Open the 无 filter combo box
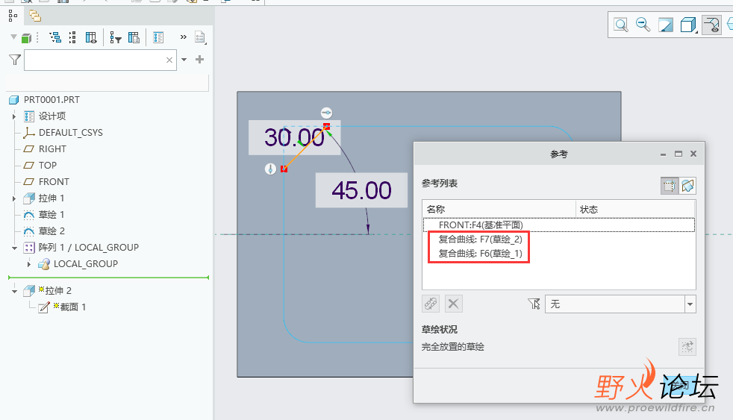Image resolution: width=733 pixels, height=420 pixels. coord(620,304)
